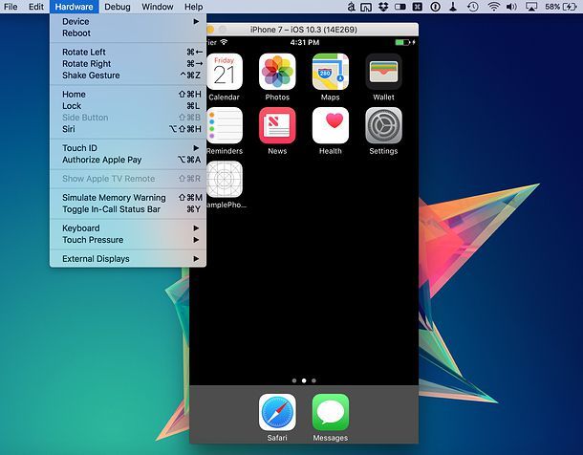Open the Time Machine menu bar icon
The height and width of the screenshot is (455, 583).
pos(472,7)
